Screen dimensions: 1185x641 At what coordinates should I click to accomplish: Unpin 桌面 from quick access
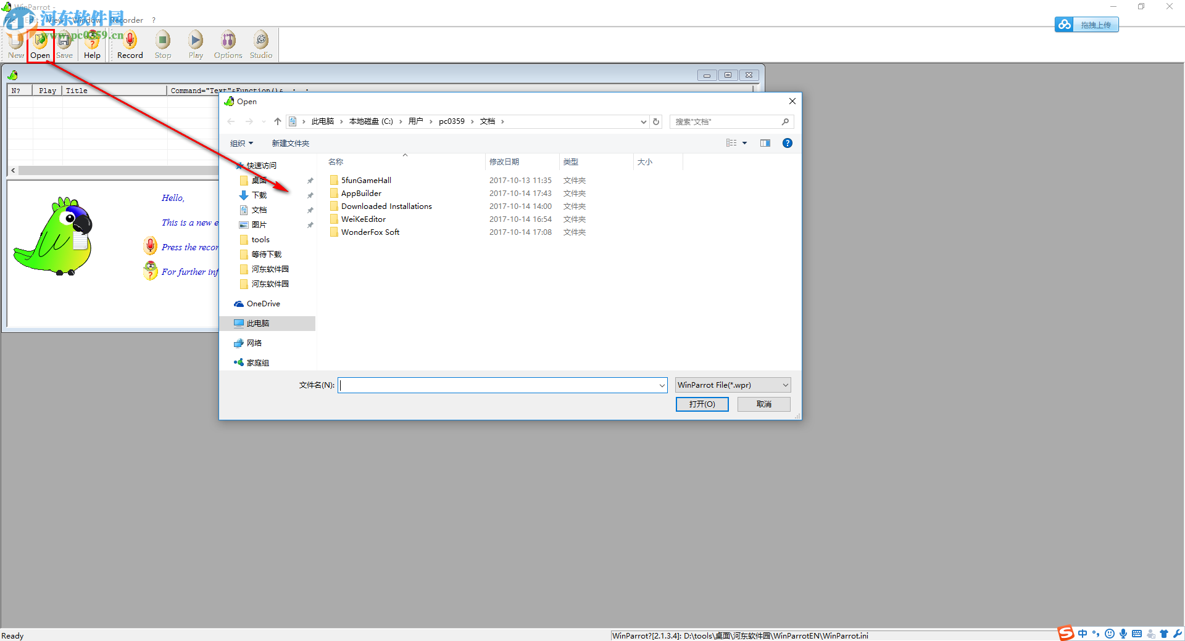point(310,180)
